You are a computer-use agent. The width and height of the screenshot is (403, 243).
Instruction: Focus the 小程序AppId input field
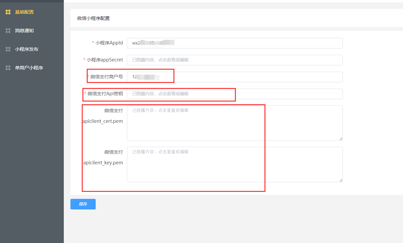pos(235,43)
